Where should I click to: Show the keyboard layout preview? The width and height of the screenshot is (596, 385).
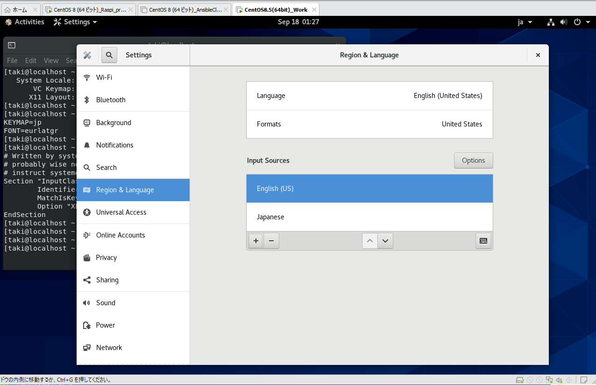coord(483,241)
